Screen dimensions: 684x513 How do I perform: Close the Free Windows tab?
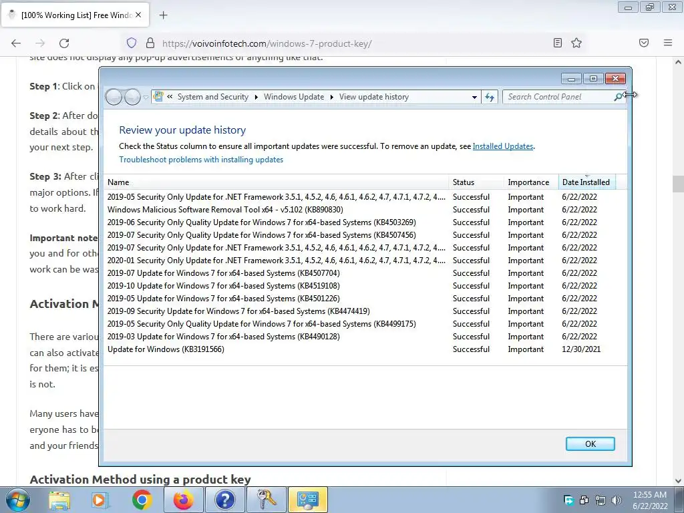[138, 15]
